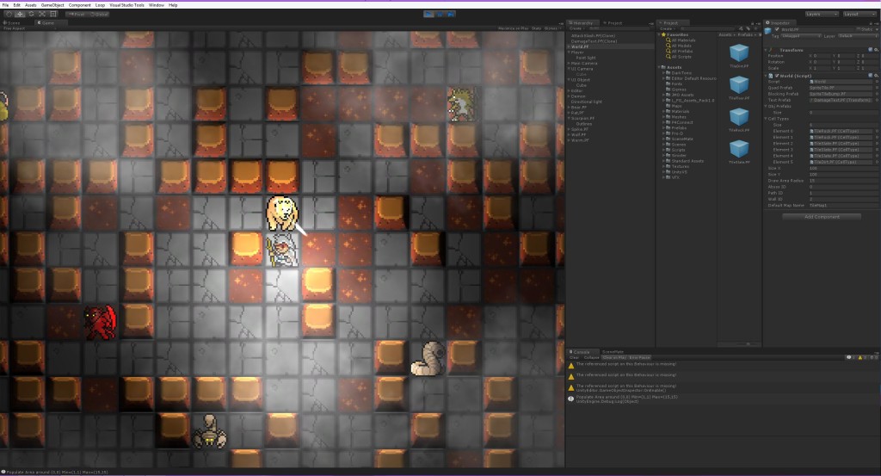Click the Add Component button

[822, 216]
